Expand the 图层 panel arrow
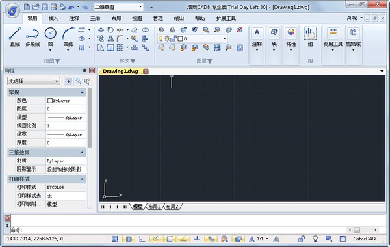 (x=210, y=61)
